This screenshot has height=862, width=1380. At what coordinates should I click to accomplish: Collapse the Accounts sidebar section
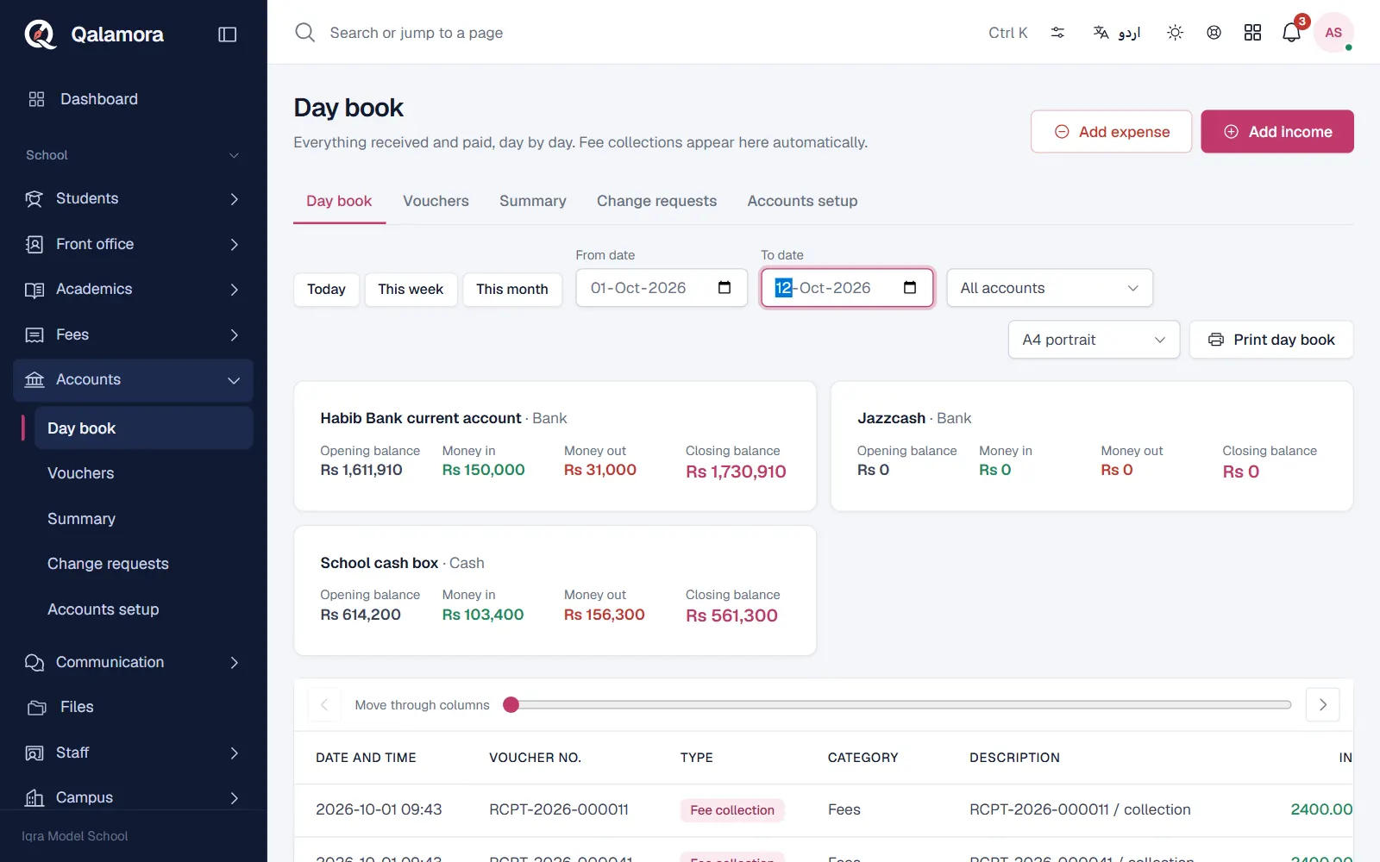pyautogui.click(x=134, y=380)
